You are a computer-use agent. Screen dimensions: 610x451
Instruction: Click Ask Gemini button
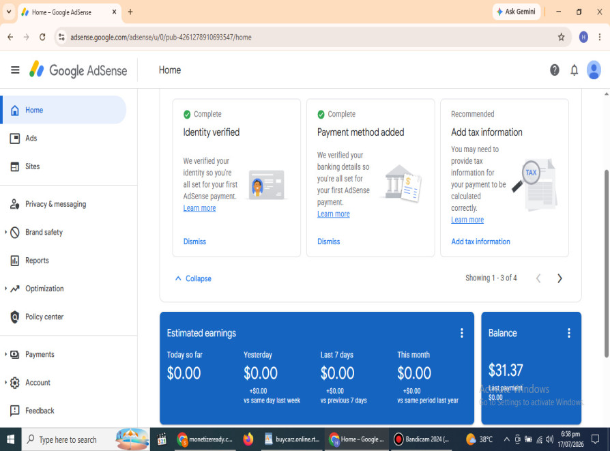click(x=517, y=12)
